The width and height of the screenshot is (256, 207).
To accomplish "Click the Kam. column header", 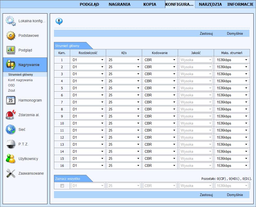I will 62,53.
